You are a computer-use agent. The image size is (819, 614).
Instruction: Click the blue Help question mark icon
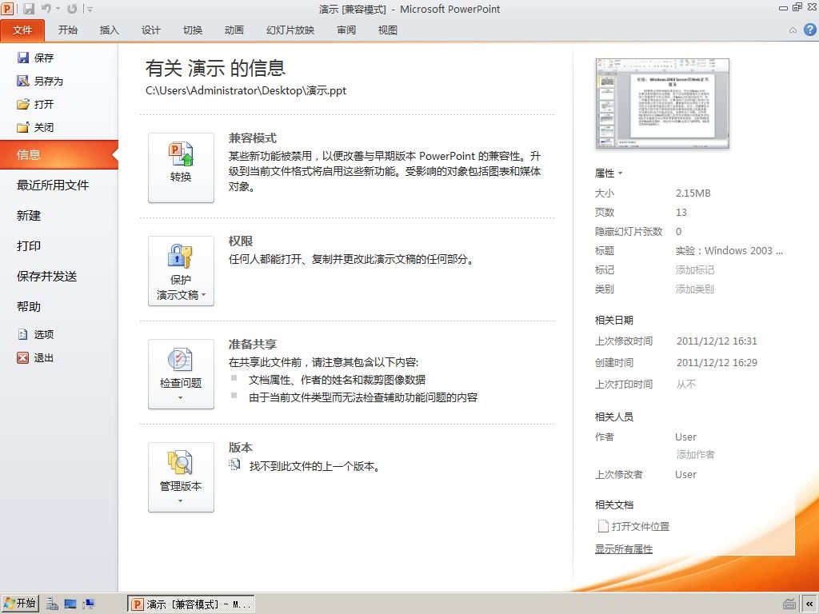(x=810, y=30)
